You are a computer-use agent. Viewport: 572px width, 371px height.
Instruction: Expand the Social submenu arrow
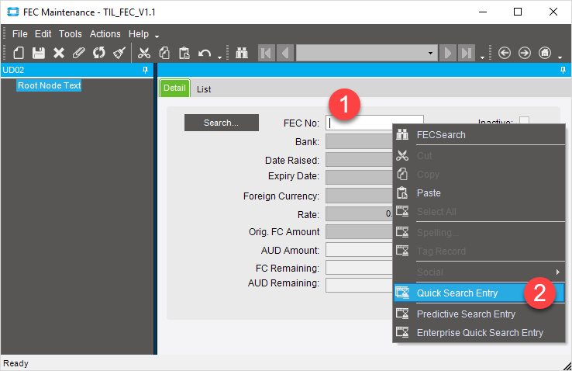click(558, 272)
